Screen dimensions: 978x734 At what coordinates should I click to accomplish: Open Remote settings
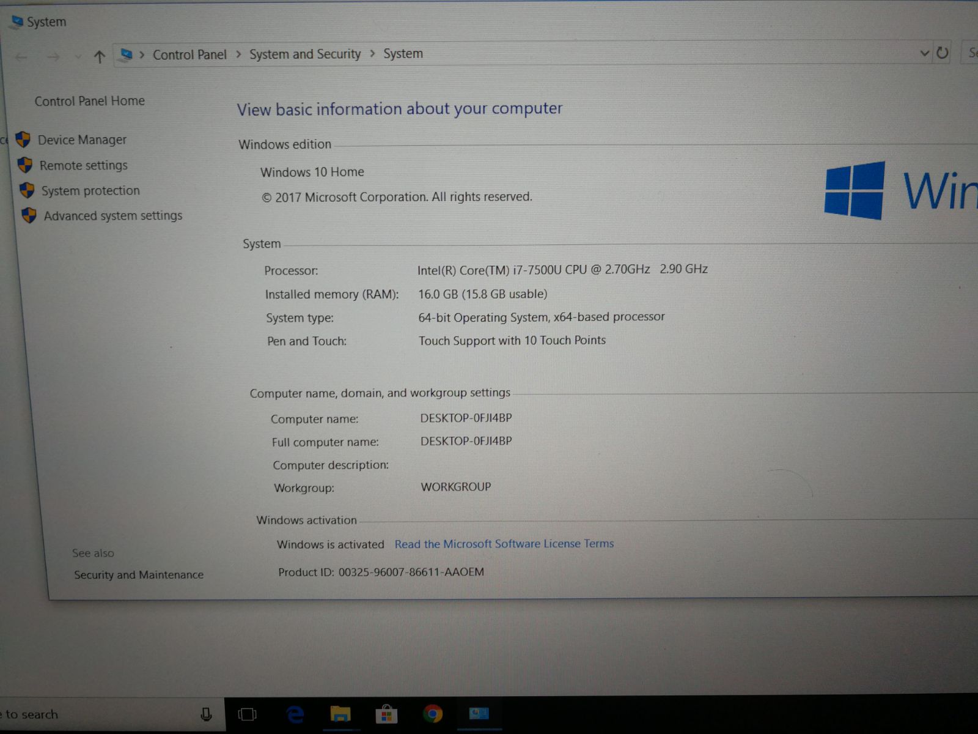(x=84, y=165)
